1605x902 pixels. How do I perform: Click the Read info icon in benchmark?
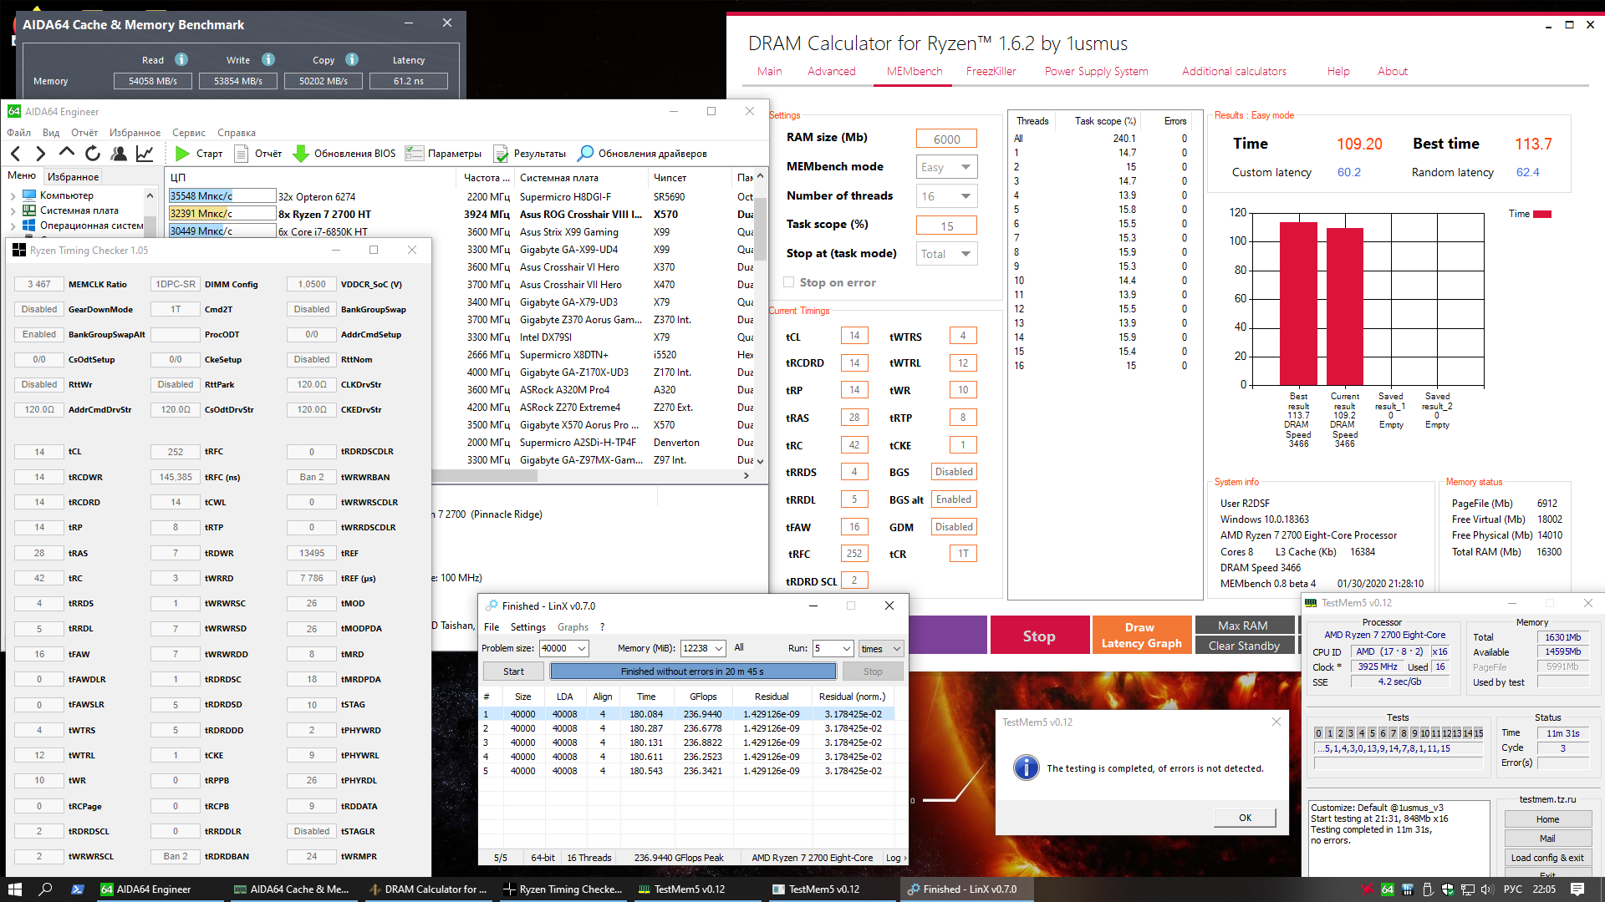(x=181, y=59)
